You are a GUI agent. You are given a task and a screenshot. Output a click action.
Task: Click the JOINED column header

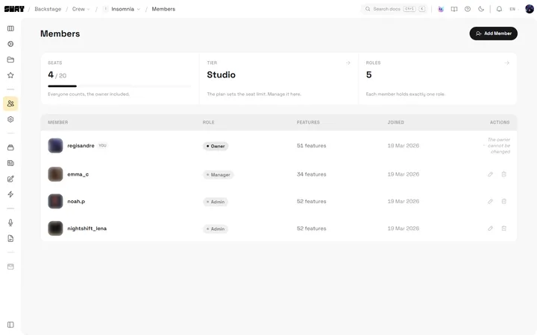click(395, 122)
